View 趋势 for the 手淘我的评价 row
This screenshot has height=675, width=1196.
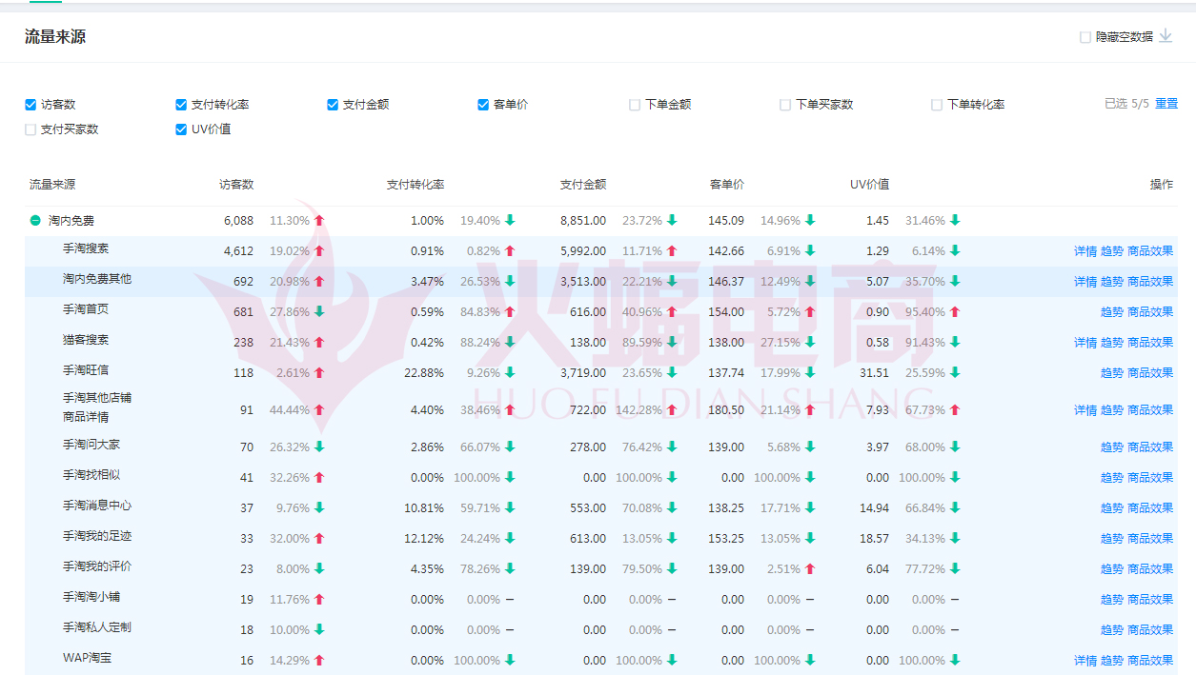(x=1112, y=569)
